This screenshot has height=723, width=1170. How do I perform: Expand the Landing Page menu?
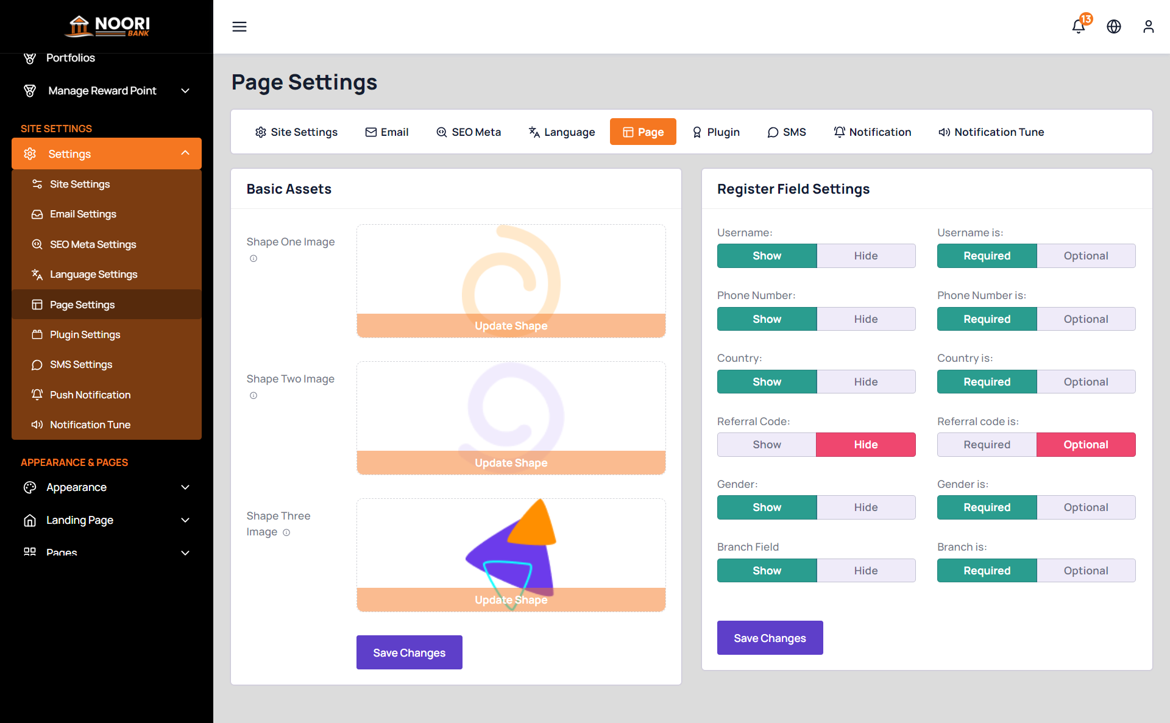79,520
